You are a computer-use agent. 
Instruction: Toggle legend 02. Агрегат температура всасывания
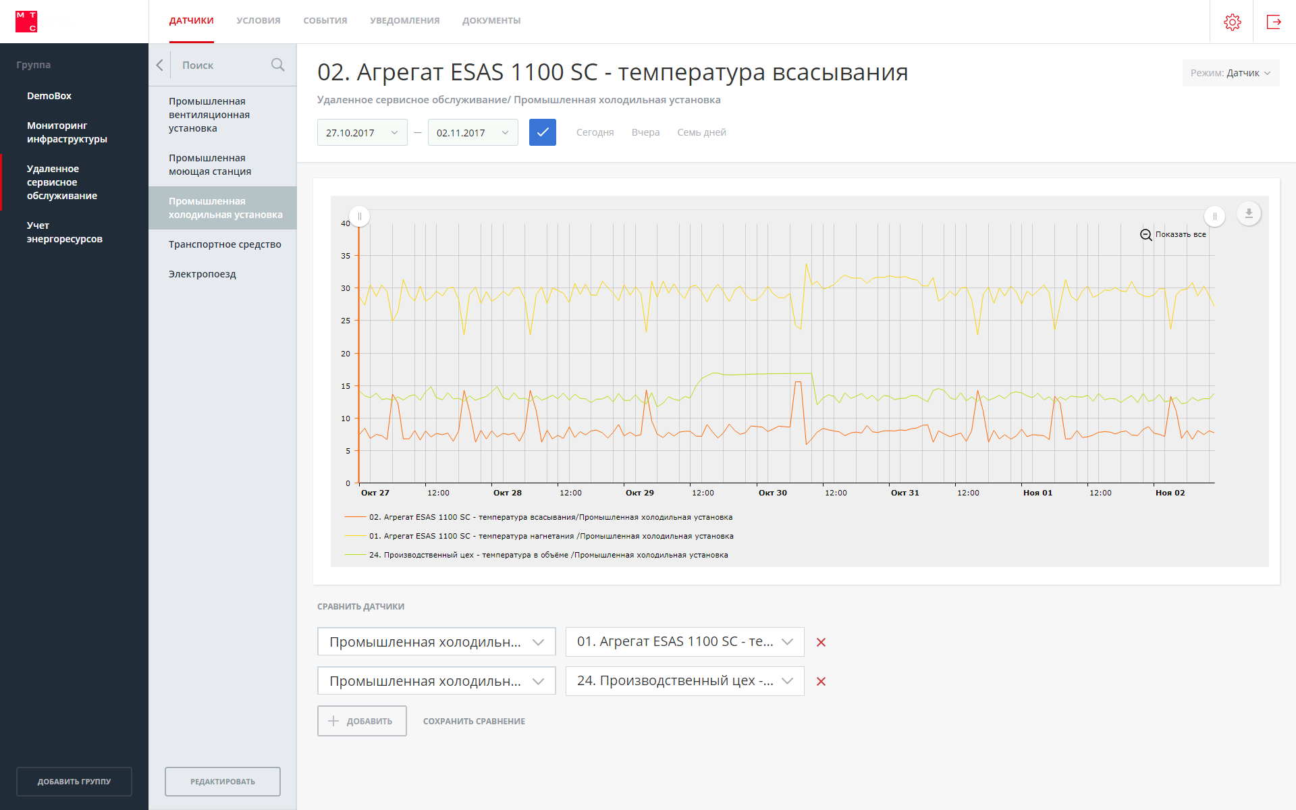coord(538,517)
